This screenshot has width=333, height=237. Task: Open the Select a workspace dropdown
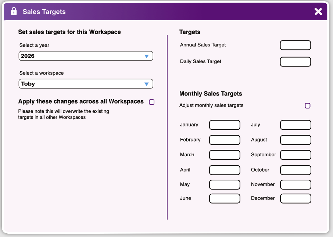tap(86, 84)
